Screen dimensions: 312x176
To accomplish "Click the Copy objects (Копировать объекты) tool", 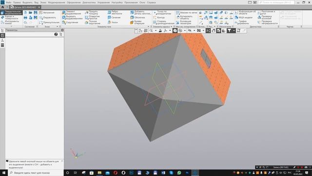I will [x=184, y=18].
